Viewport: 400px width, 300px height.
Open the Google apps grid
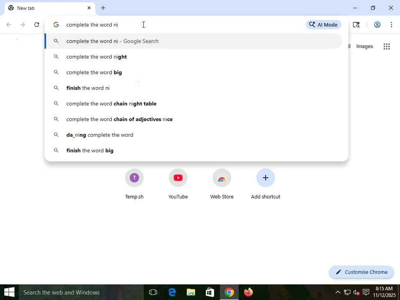click(x=387, y=46)
